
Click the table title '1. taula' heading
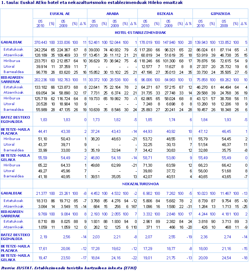click(92, 2)
